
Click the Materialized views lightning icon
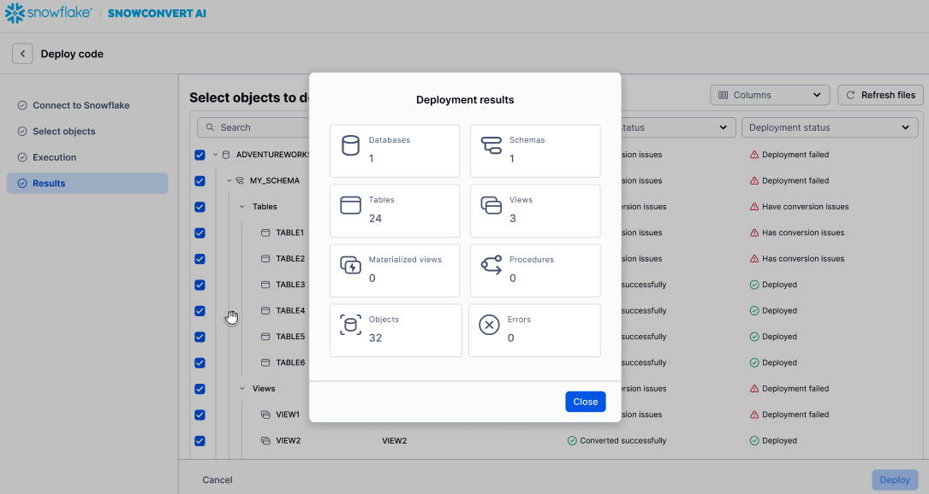pos(350,265)
